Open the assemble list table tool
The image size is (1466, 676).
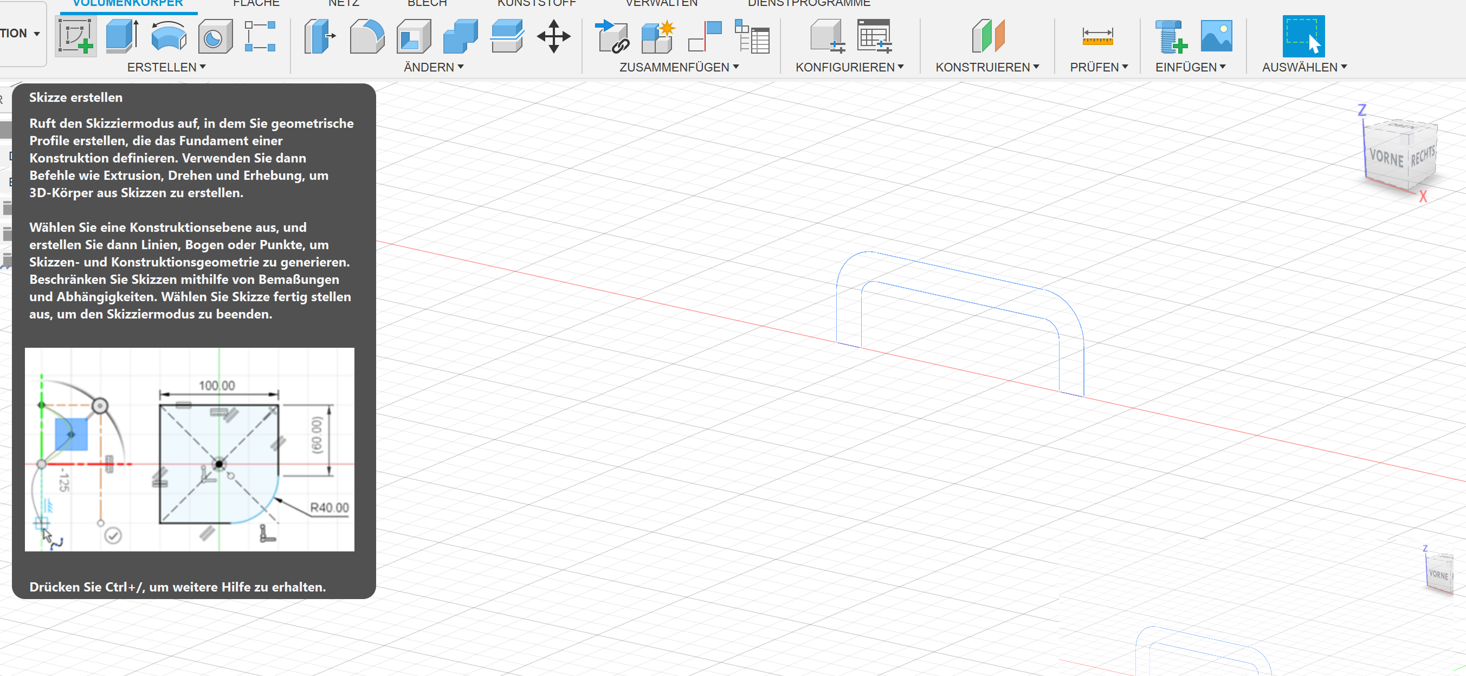pos(751,36)
